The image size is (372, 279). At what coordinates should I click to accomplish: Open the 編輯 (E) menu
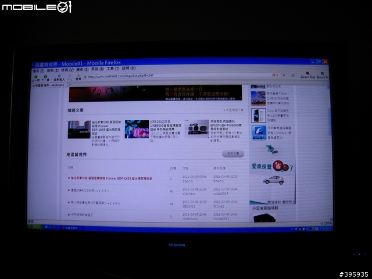(52, 70)
